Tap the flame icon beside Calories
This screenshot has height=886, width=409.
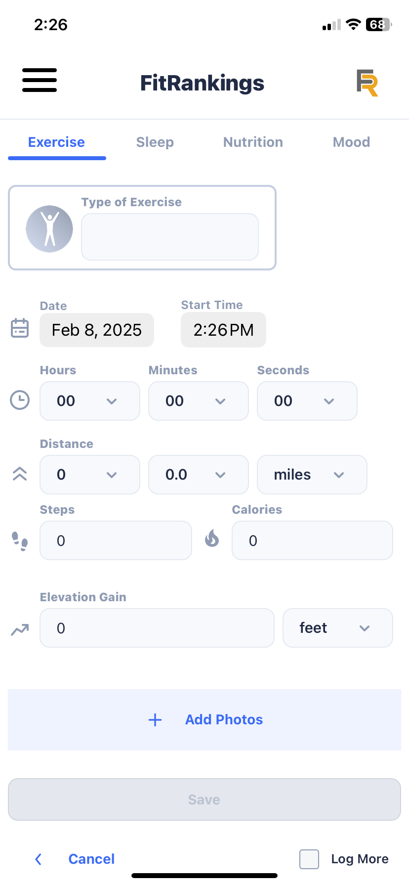[212, 538]
